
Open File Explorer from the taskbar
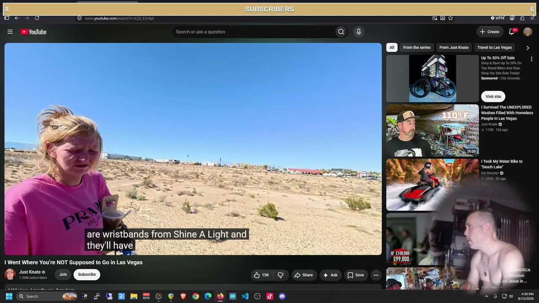point(134,296)
